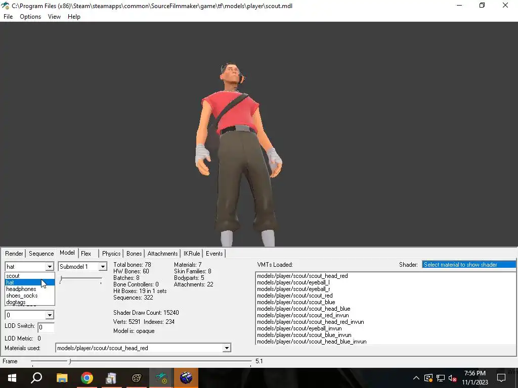Click the Frame slider thumb
518x388 pixels.
pos(70,361)
